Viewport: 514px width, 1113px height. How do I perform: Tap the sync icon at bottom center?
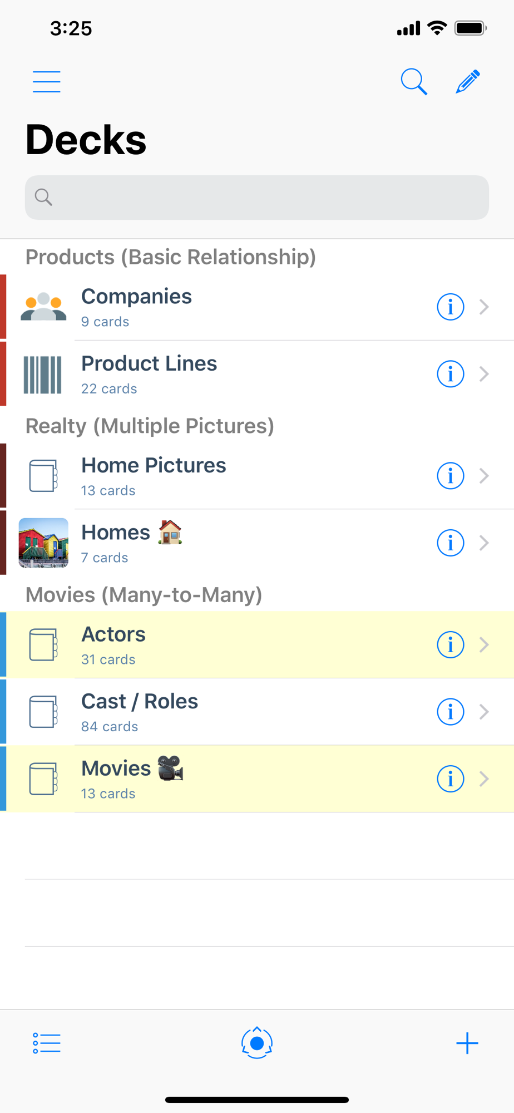[x=257, y=1043]
